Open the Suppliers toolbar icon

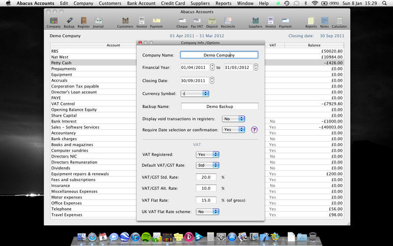pos(255,22)
